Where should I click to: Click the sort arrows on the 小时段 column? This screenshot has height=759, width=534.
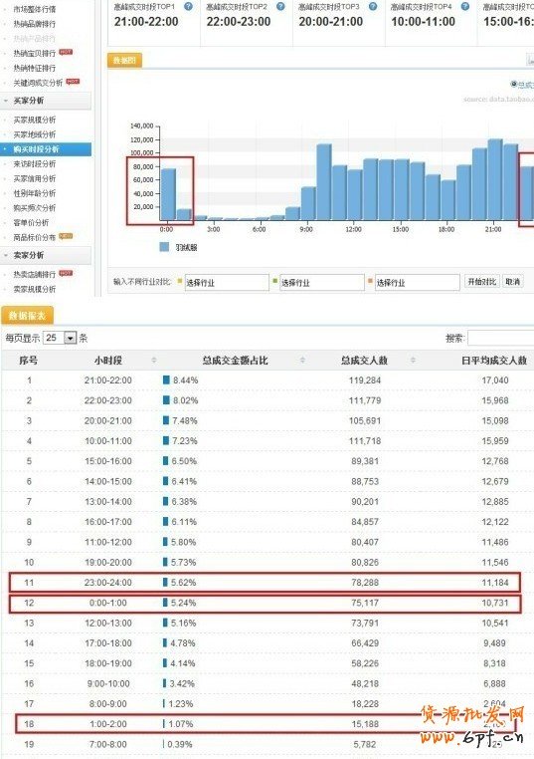154,360
